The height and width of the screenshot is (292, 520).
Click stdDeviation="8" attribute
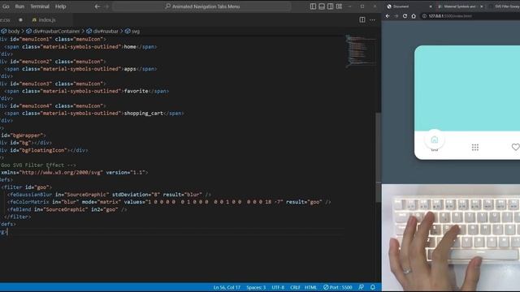click(x=136, y=195)
